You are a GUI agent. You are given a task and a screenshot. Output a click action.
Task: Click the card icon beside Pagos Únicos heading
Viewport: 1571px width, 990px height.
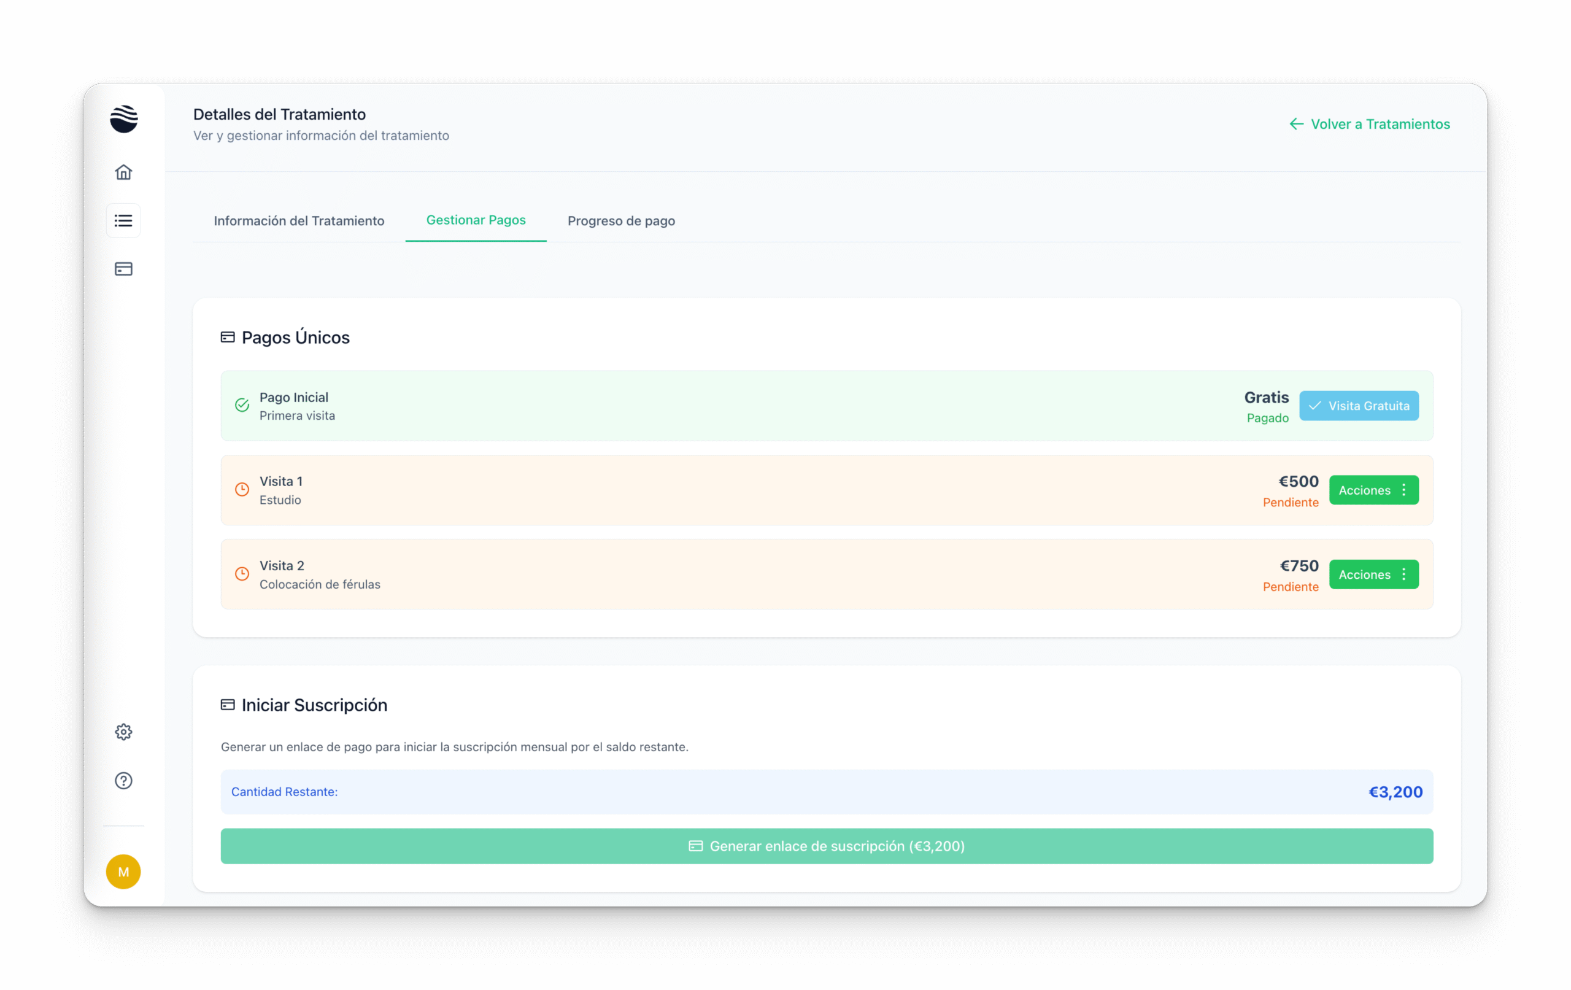coord(228,338)
